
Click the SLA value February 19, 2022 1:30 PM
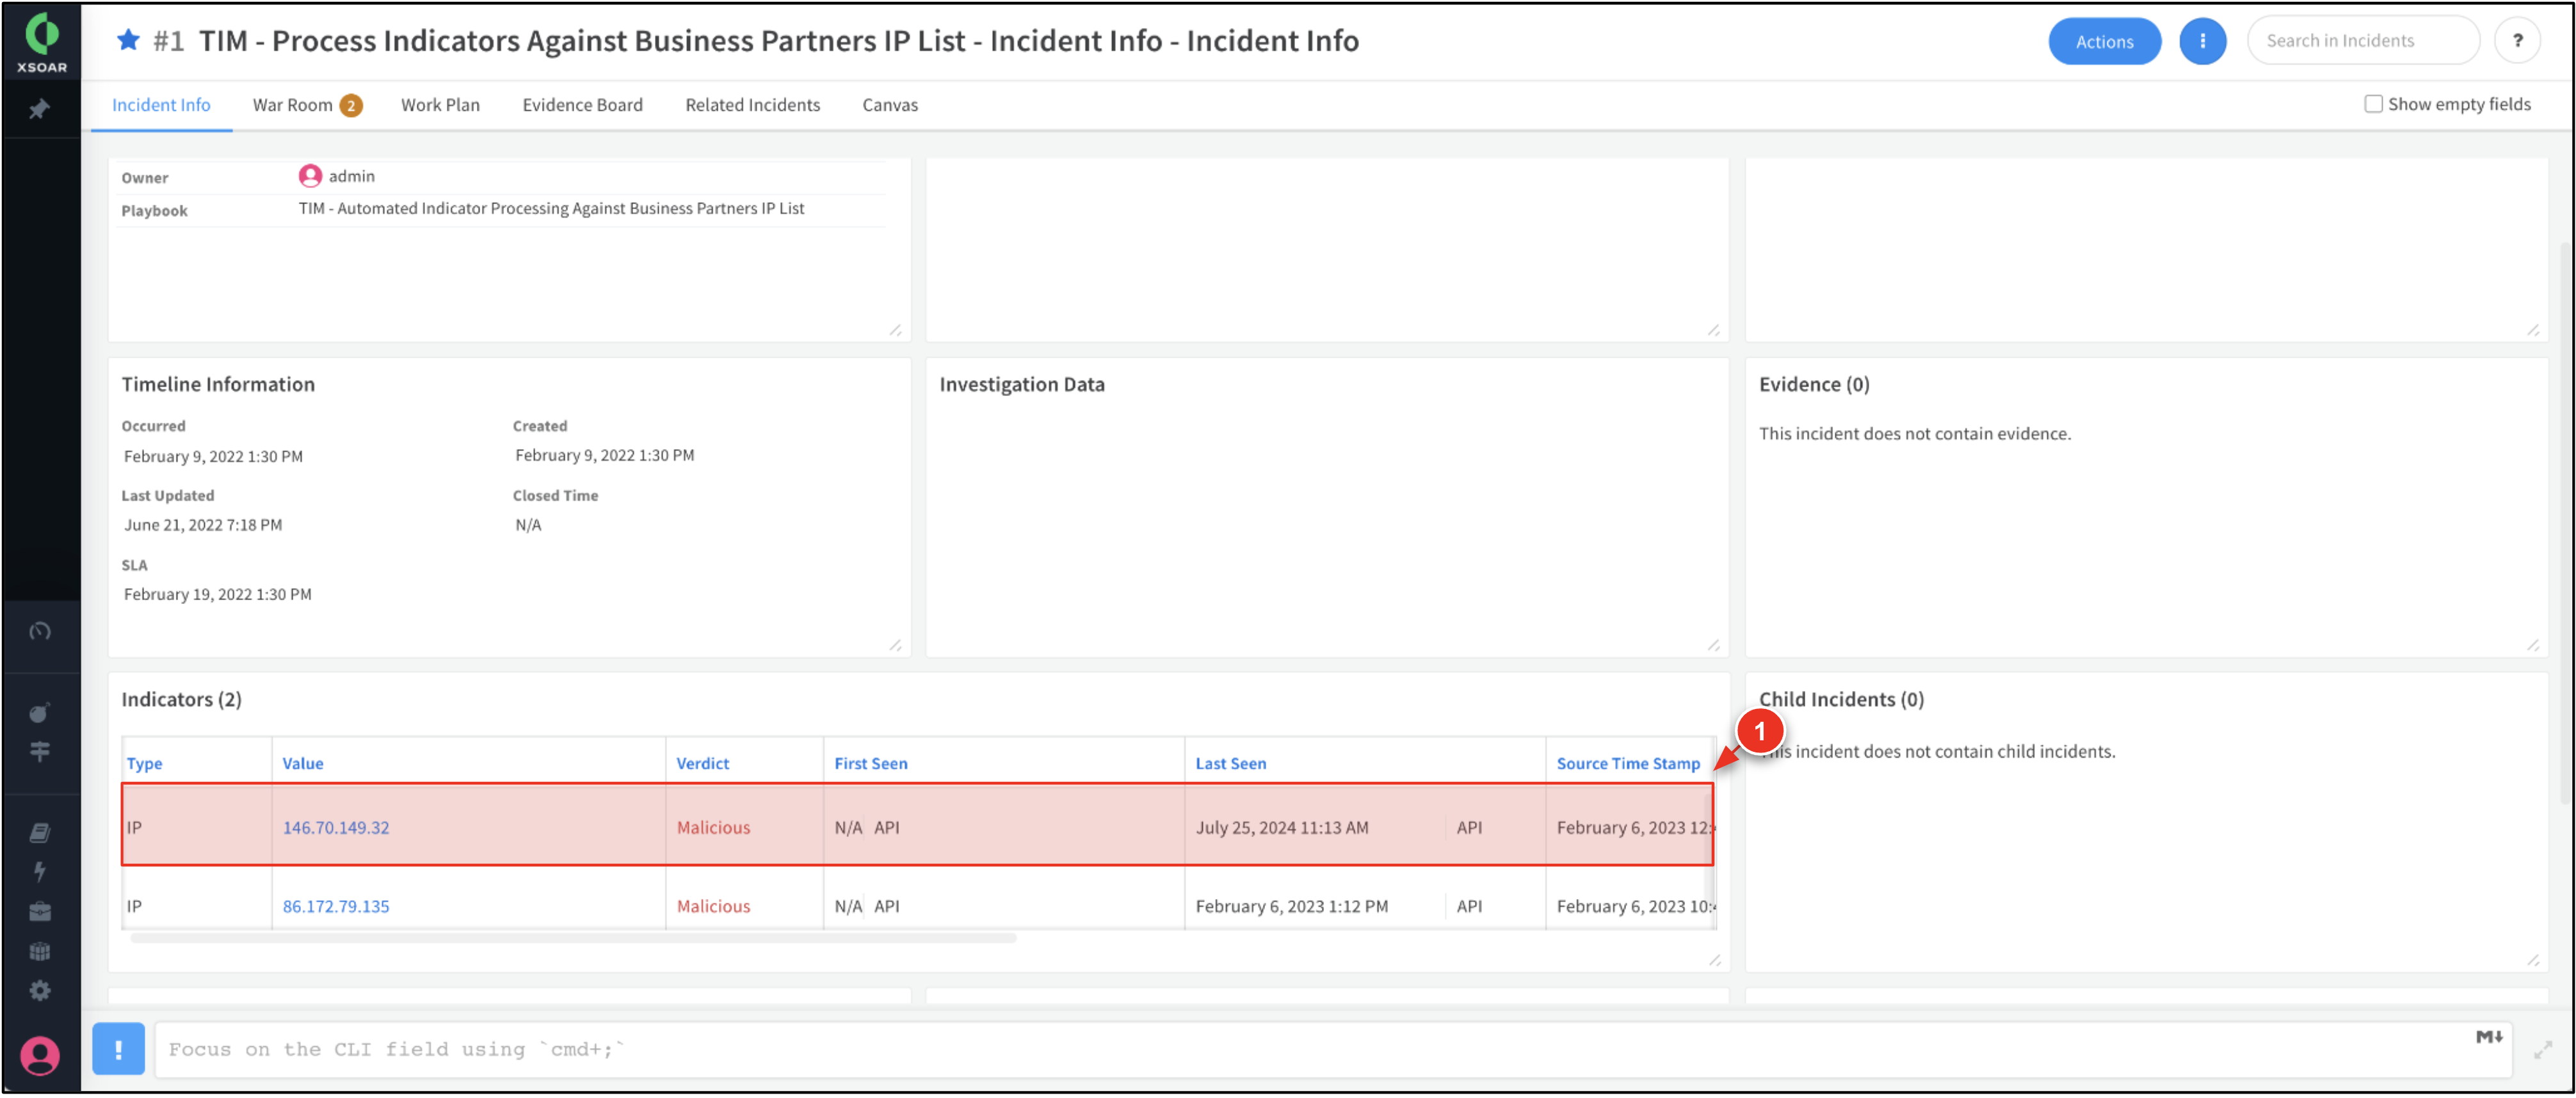(217, 594)
